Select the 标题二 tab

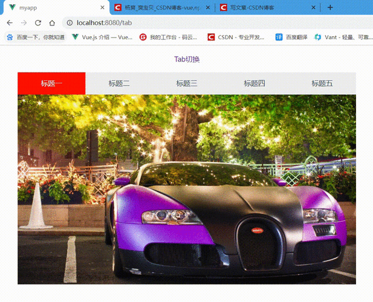(x=119, y=83)
